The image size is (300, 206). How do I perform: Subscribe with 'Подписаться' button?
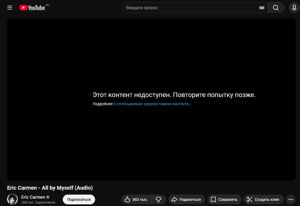[79, 199]
